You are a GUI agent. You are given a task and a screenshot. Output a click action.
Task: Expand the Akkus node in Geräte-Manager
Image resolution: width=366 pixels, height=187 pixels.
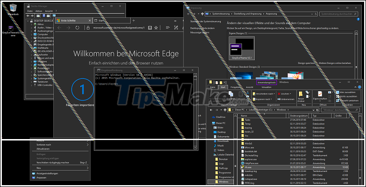[x=32, y=24]
